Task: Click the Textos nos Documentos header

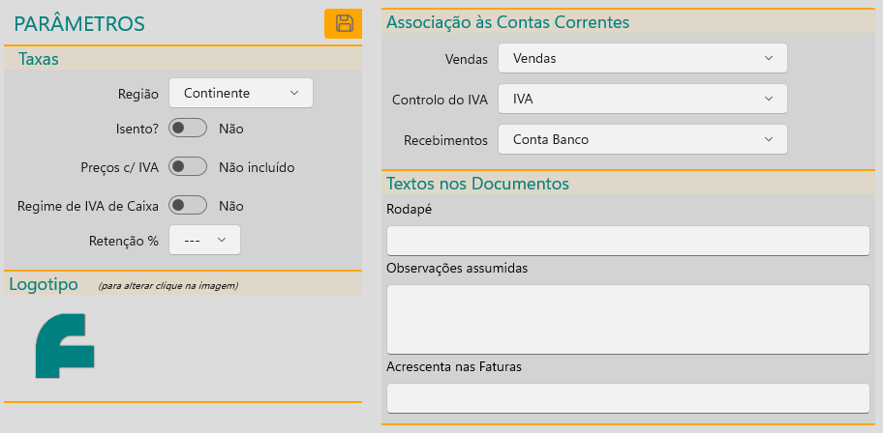Action: [477, 183]
